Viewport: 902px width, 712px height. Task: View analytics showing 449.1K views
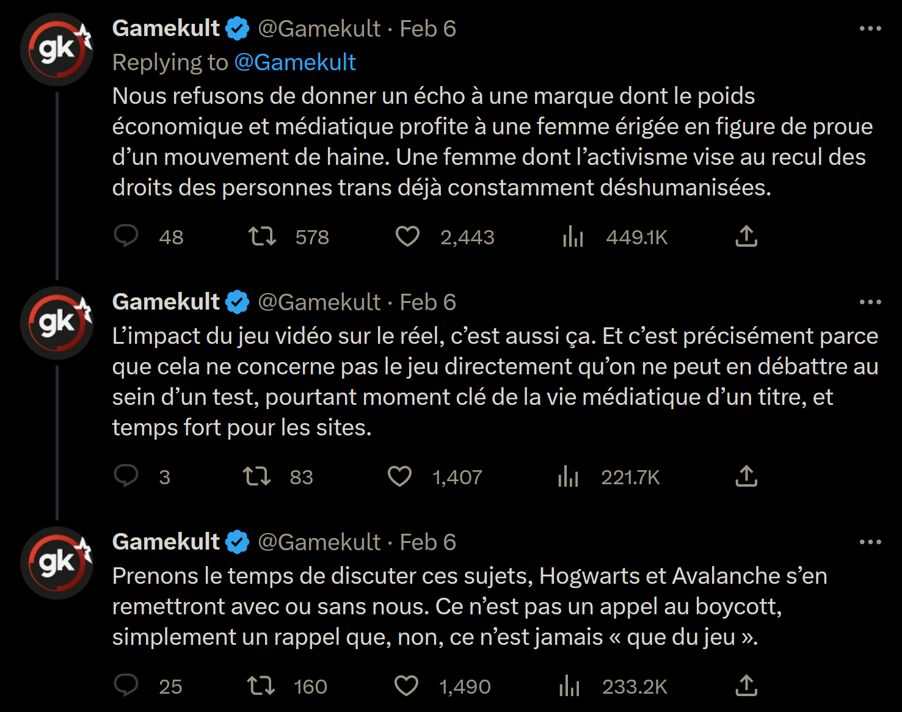point(573,236)
